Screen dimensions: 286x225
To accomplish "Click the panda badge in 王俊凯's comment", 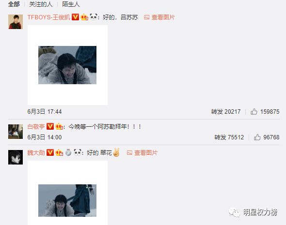I will point(94,17).
